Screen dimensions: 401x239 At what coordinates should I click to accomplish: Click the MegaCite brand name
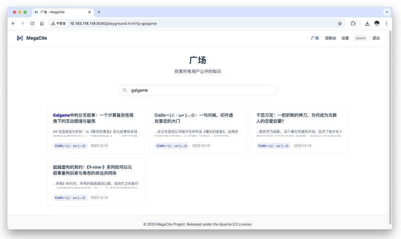(x=37, y=38)
